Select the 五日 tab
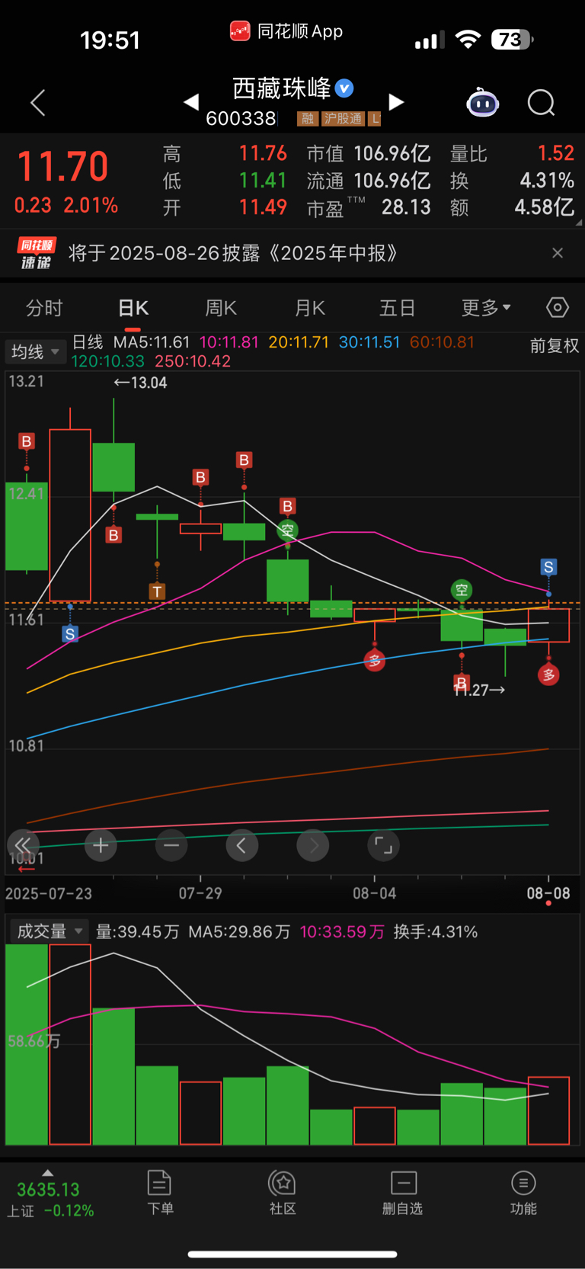 [398, 308]
